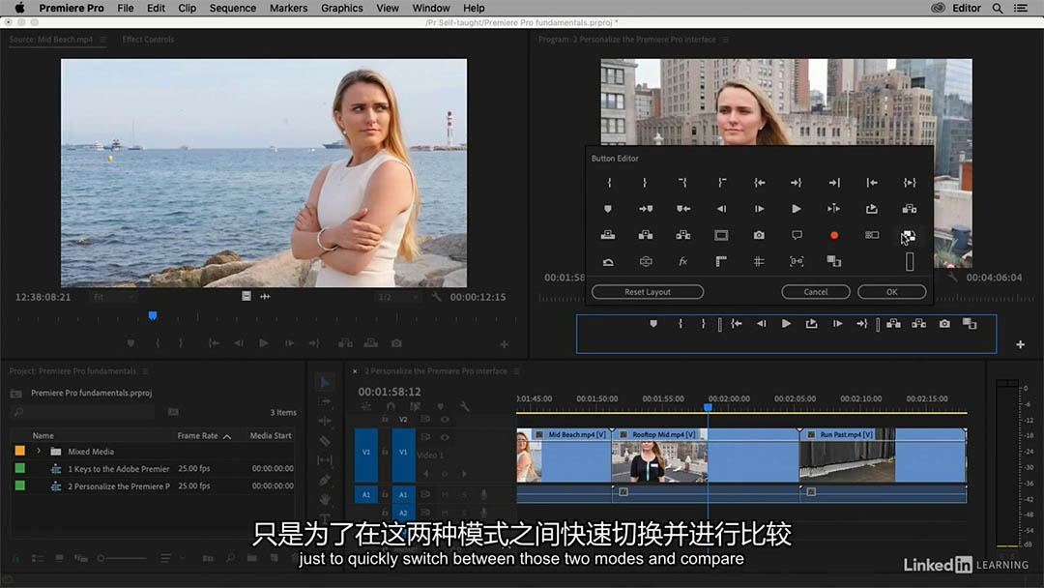
Task: Click the Loop Playback icon in Button Editor
Action: [872, 209]
